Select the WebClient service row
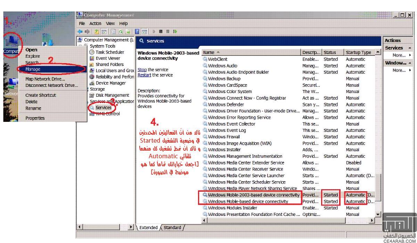The height and width of the screenshot is (243, 417). [289, 59]
